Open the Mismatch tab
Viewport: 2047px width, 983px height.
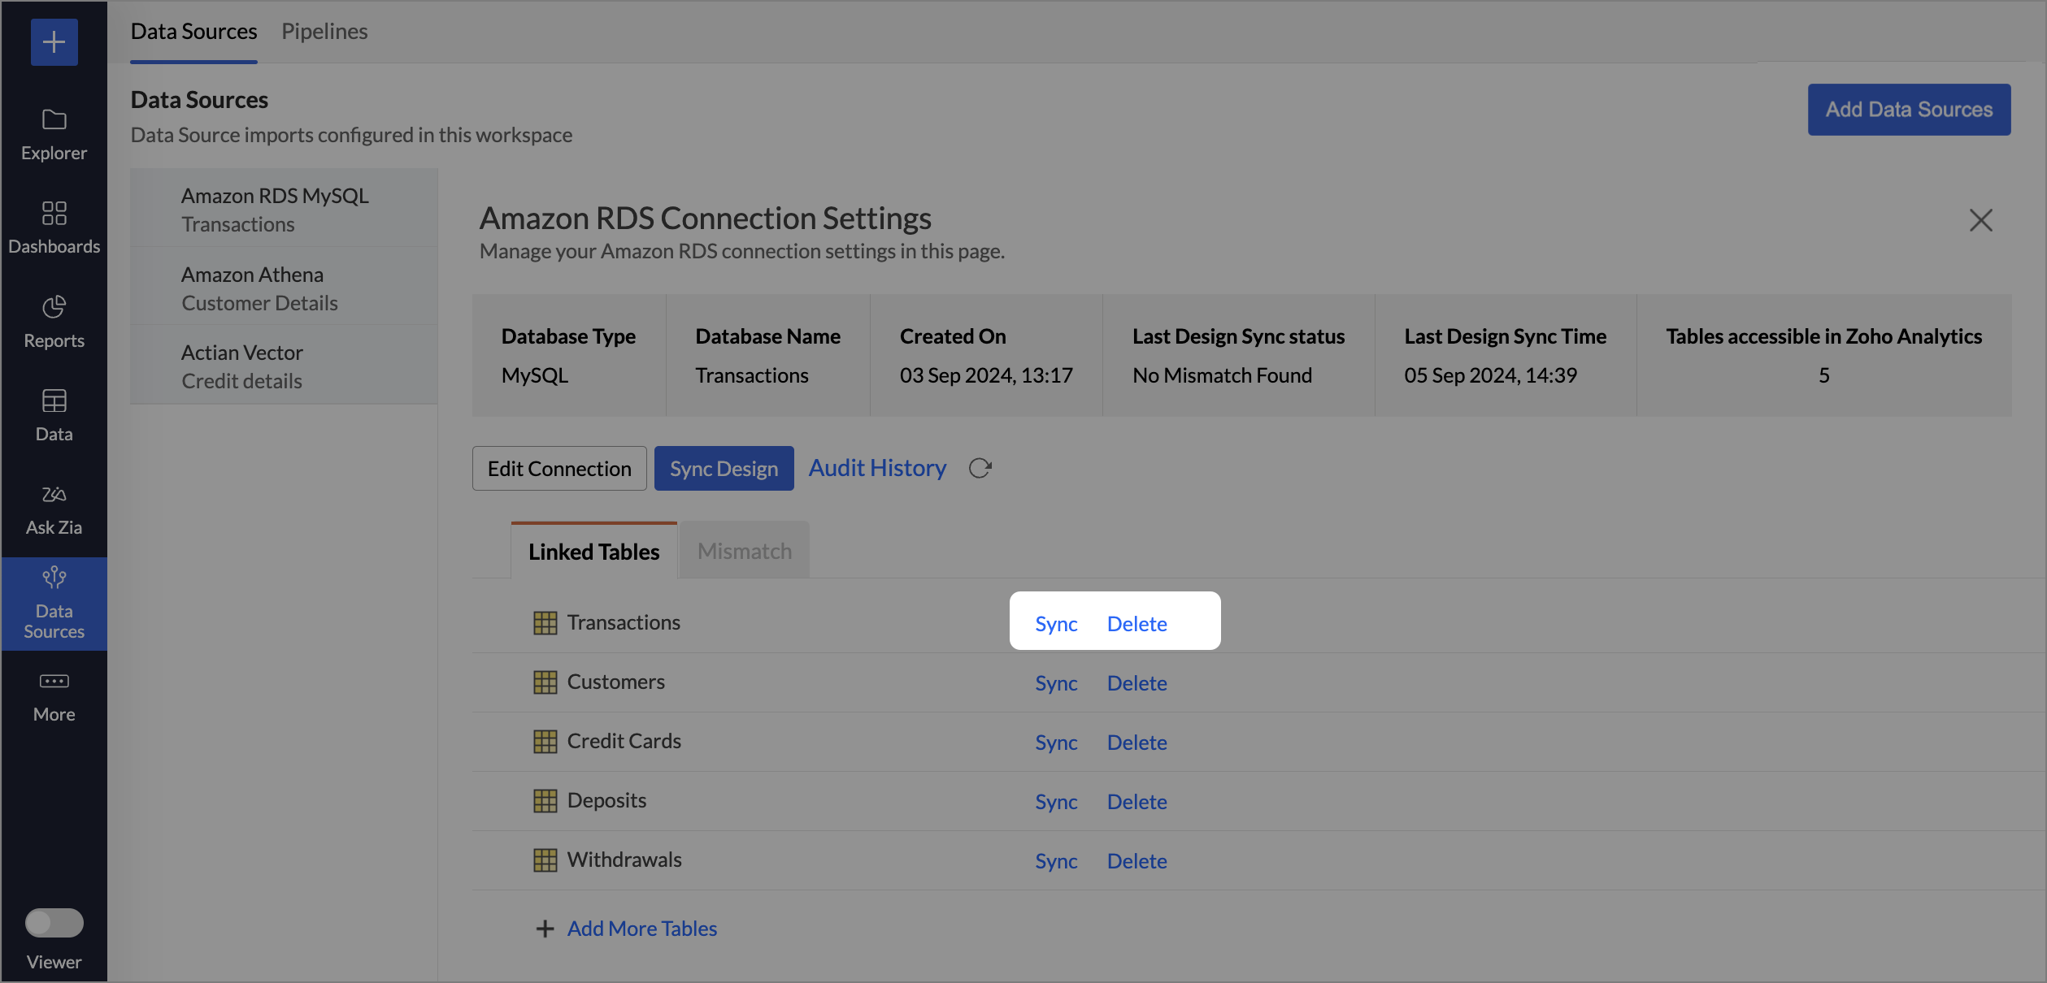click(x=744, y=551)
